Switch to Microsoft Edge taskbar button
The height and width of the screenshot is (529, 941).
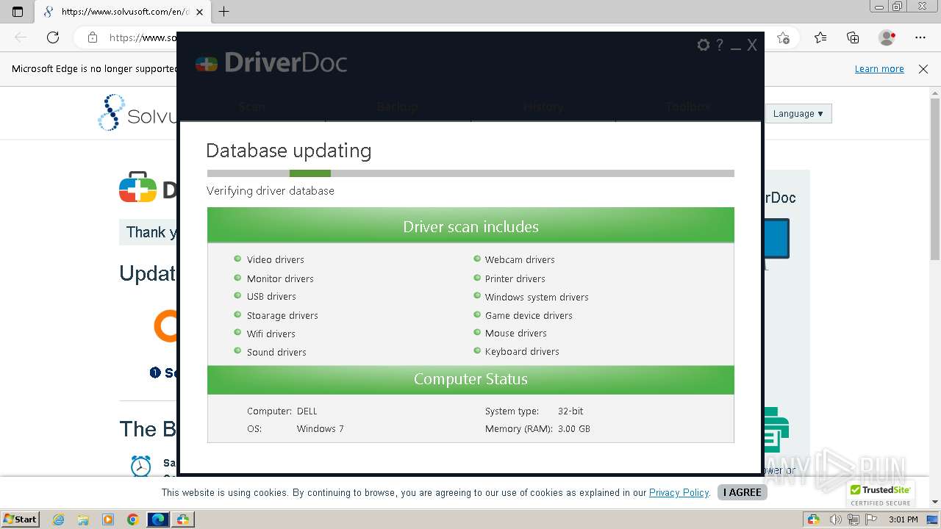(158, 519)
